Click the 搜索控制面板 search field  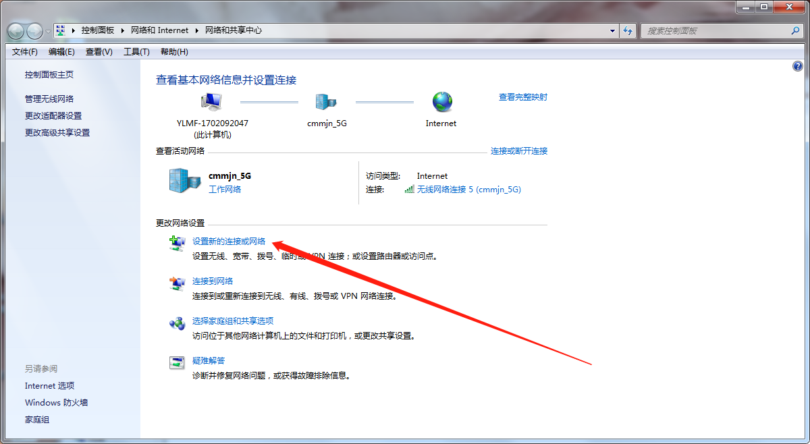click(715, 31)
